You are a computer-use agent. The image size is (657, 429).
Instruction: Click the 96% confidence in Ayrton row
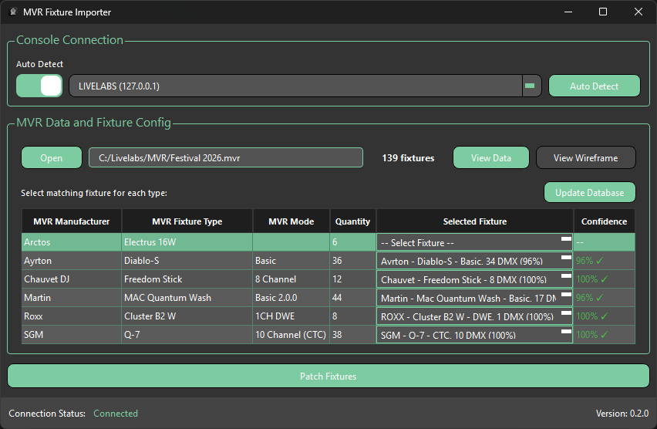pos(605,261)
